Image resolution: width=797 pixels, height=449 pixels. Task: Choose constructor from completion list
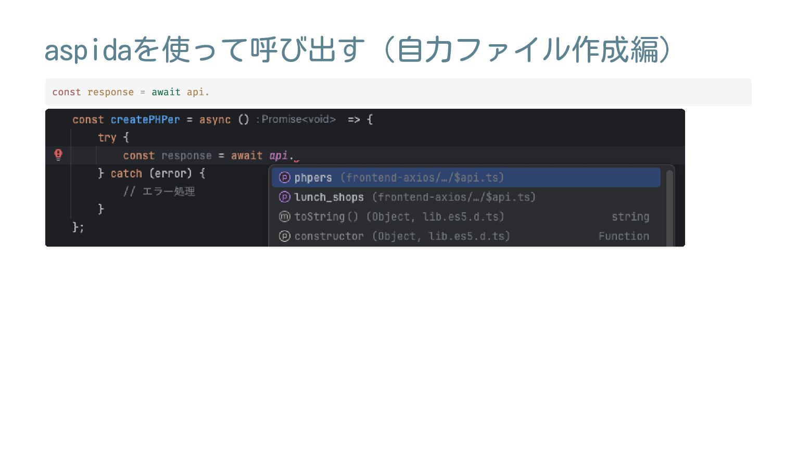[x=466, y=236]
